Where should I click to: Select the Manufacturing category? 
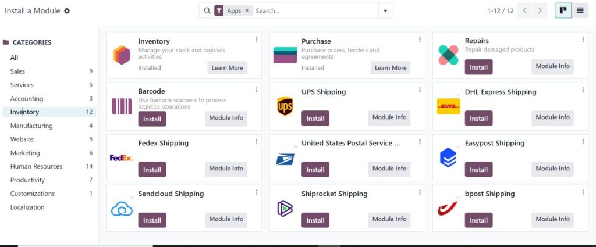(31, 126)
